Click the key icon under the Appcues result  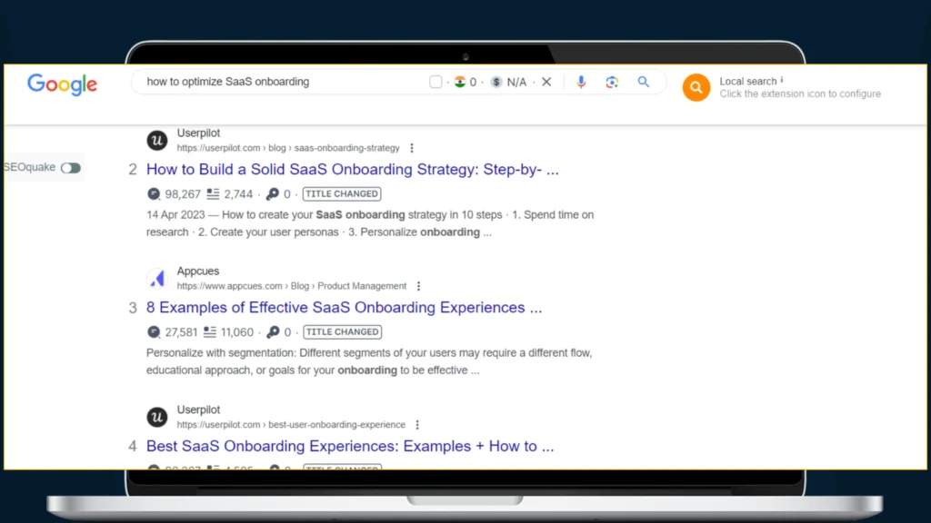click(x=272, y=332)
